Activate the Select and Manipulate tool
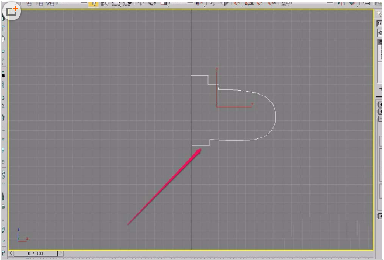The width and height of the screenshot is (384, 260). [x=212, y=4]
